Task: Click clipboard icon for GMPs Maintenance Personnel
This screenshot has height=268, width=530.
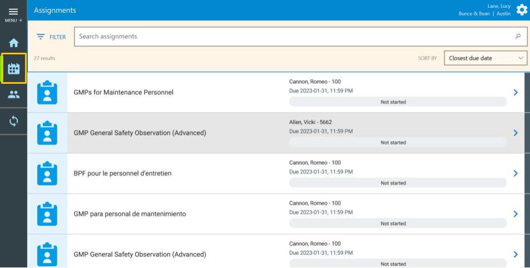Action: coord(47,93)
